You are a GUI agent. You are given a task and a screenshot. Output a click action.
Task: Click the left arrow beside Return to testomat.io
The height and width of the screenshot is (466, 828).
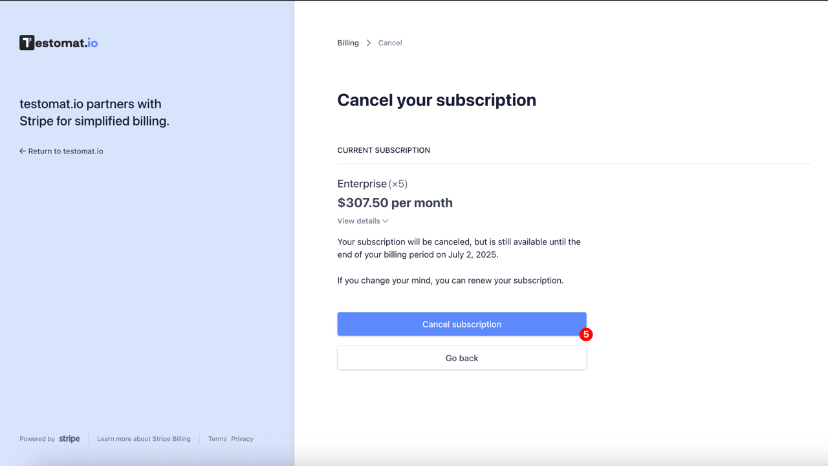(22, 151)
